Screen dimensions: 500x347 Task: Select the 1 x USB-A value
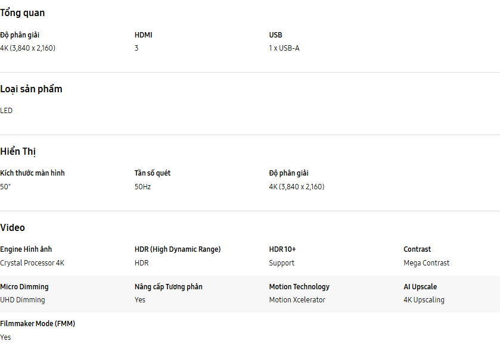284,48
